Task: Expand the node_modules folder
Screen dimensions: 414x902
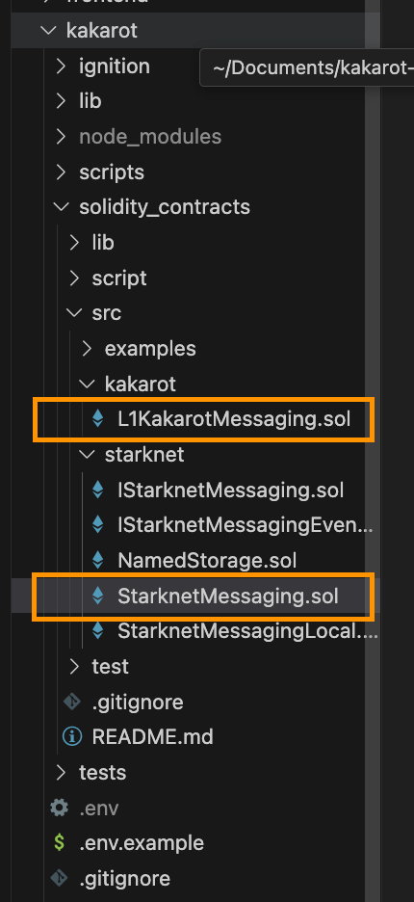Action: tap(61, 136)
